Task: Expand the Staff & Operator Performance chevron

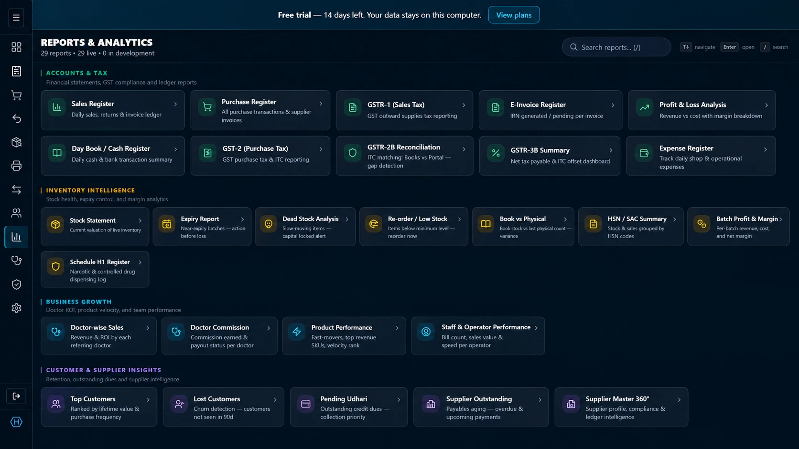Action: [536, 328]
